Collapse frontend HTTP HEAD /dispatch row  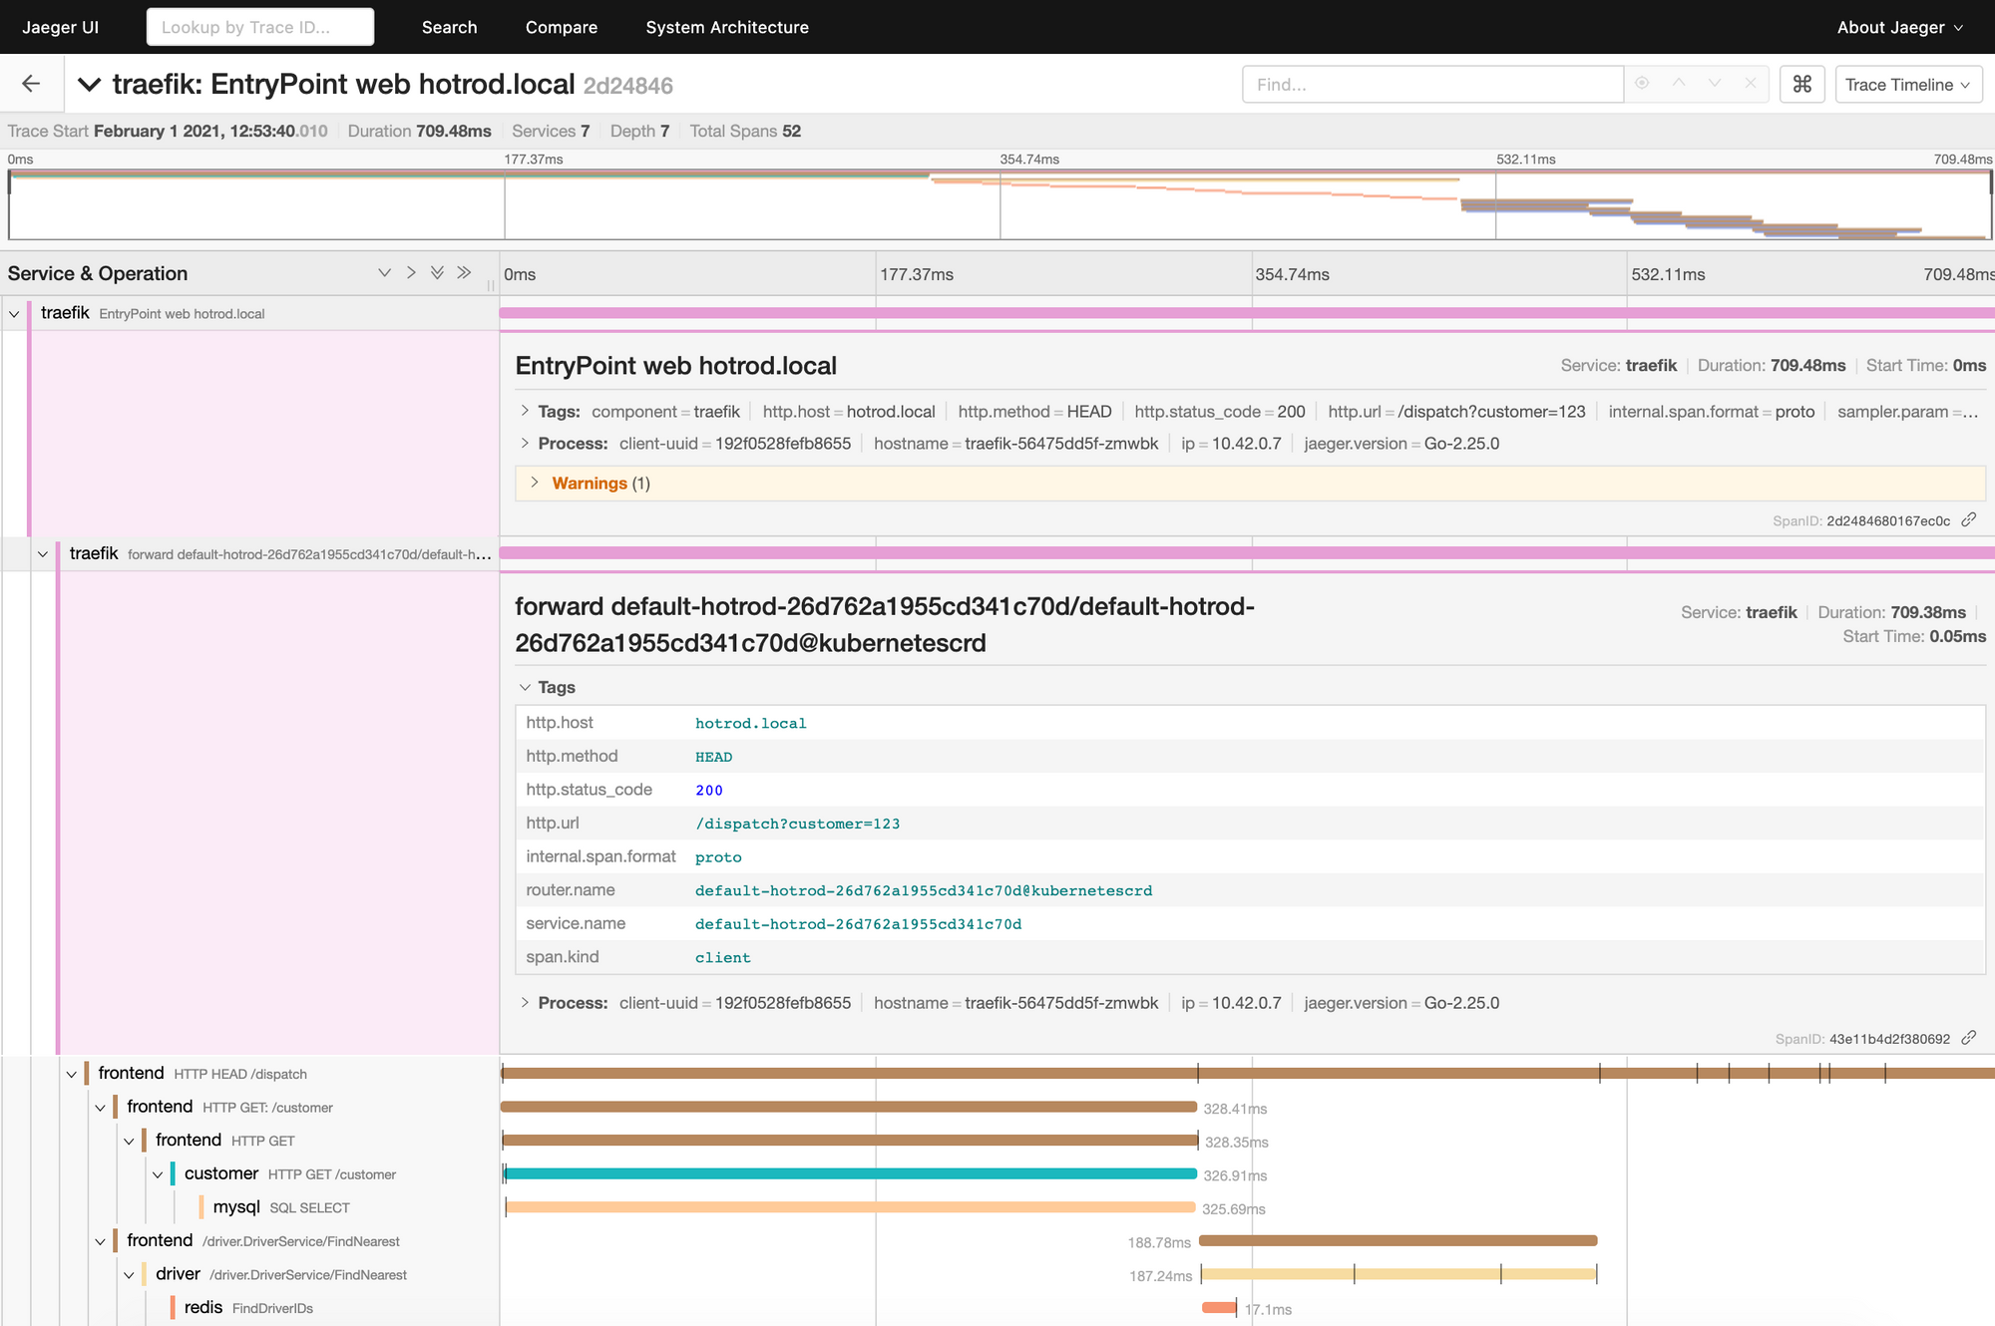coord(72,1074)
